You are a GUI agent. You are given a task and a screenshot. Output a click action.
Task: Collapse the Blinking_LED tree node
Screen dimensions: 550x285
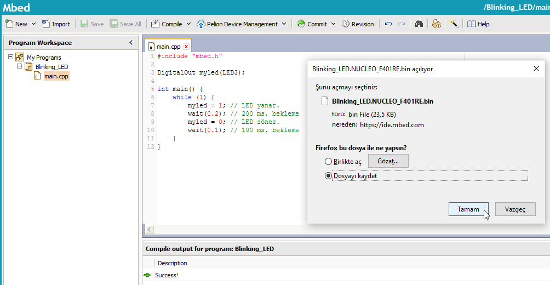tap(19, 66)
